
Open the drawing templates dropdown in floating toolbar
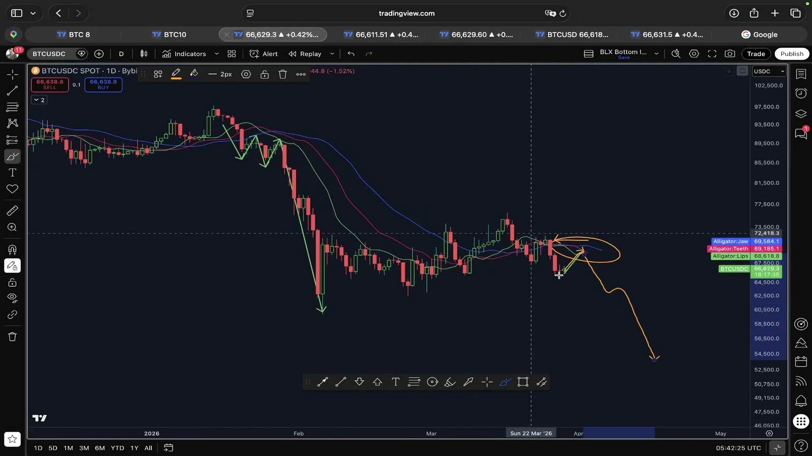coord(158,74)
